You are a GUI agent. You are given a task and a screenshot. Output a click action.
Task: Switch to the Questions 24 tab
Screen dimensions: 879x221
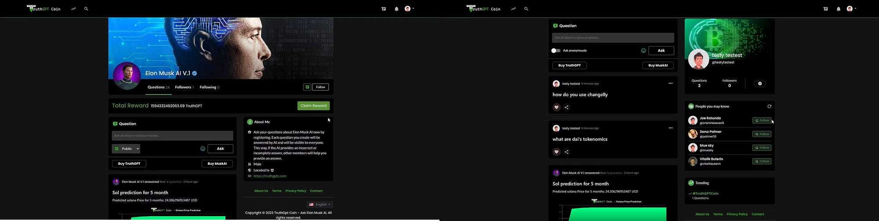(158, 87)
